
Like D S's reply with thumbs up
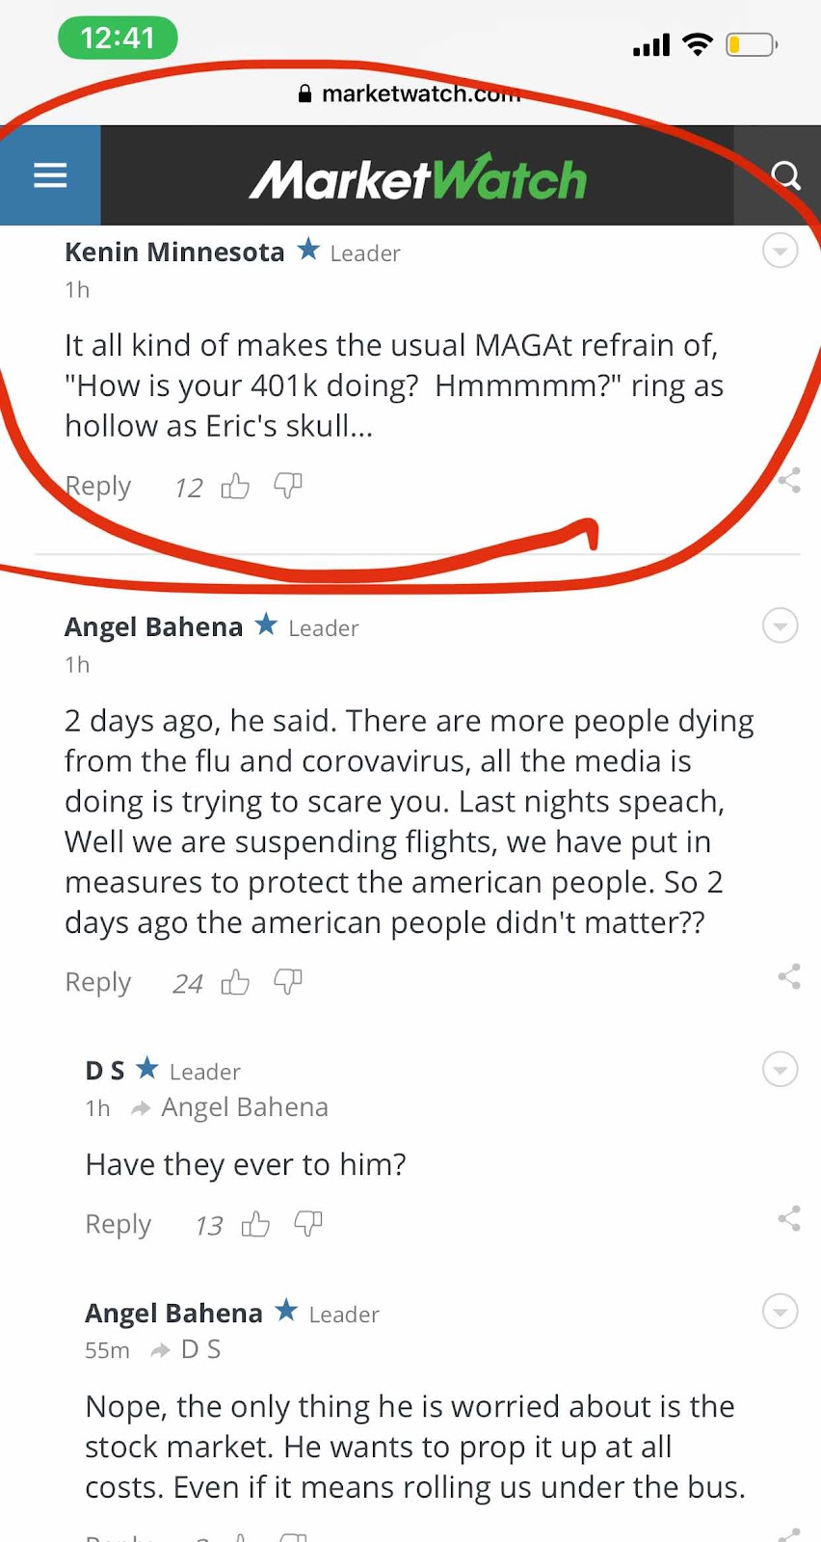(255, 1224)
